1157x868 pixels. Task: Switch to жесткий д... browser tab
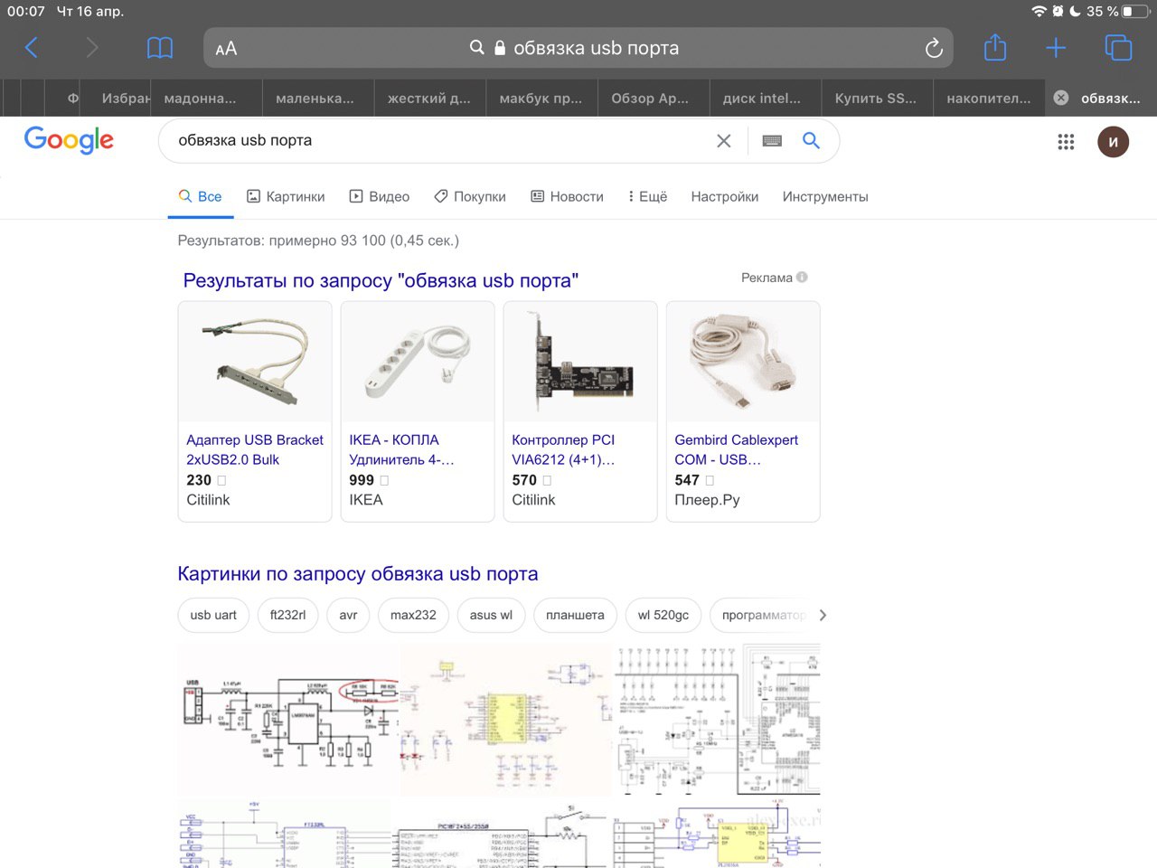tap(430, 98)
